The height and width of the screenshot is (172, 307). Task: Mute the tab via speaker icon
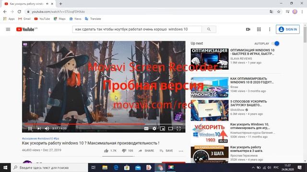[47, 4]
